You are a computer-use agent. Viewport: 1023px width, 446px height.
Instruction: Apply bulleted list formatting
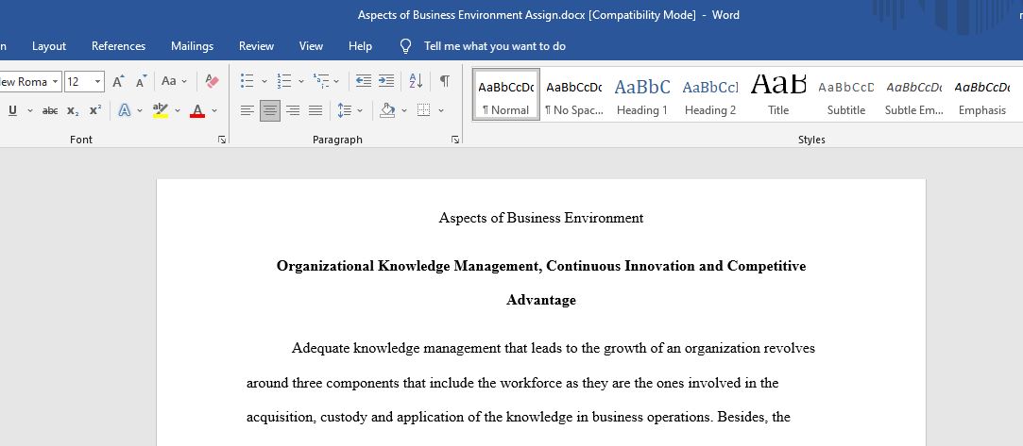[x=247, y=81]
